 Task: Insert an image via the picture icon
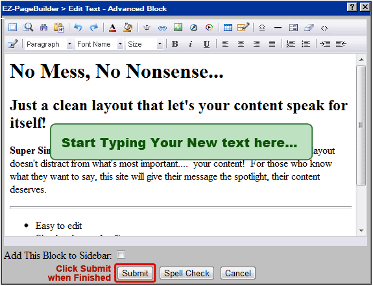coord(178,28)
